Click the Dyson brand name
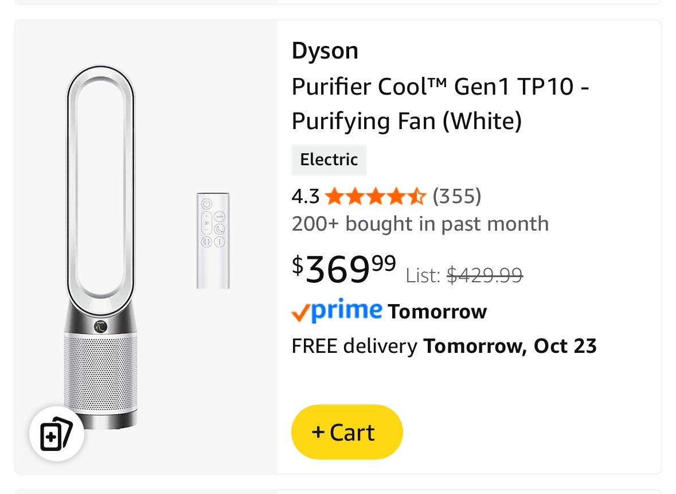676x494 pixels. point(325,50)
